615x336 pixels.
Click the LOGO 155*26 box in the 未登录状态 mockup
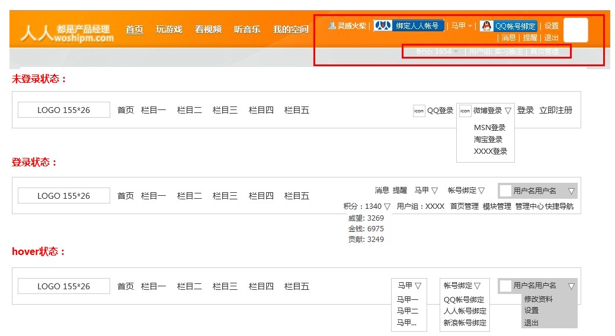(64, 110)
